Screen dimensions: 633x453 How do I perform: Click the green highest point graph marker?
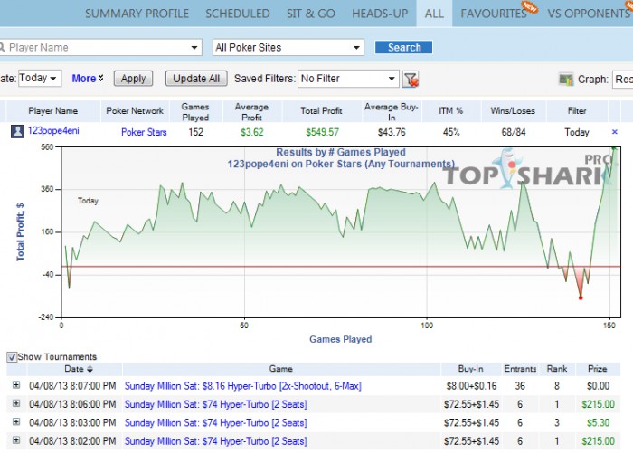pyautogui.click(x=614, y=148)
